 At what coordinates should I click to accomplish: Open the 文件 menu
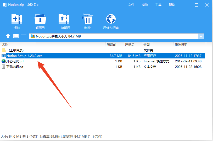(131, 5)
